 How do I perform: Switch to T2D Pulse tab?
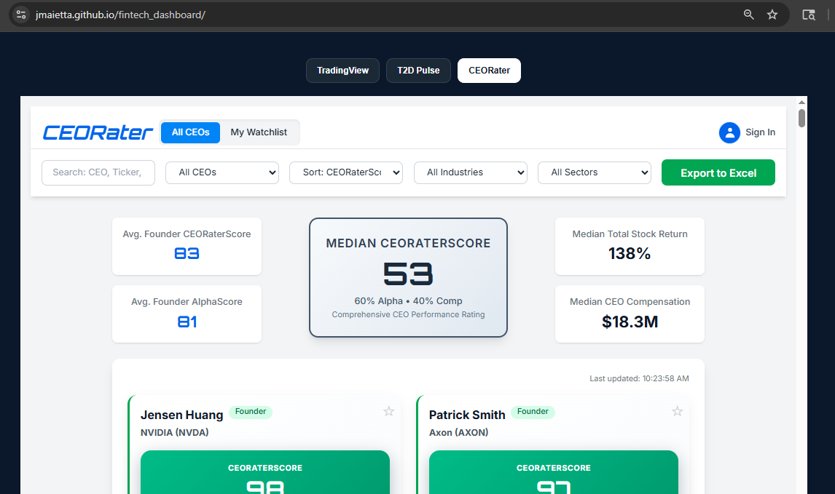pyautogui.click(x=418, y=70)
